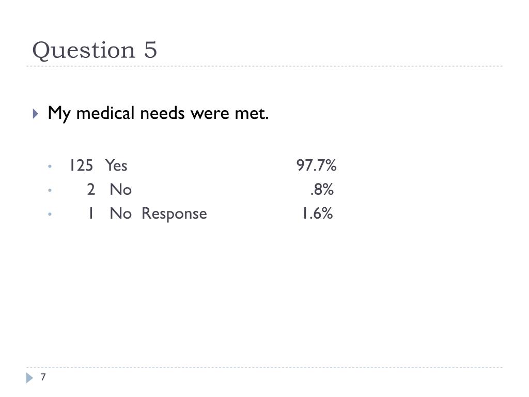Screen dimensions: 529x397
Task: Click the Yes answer label
Action: point(116,165)
